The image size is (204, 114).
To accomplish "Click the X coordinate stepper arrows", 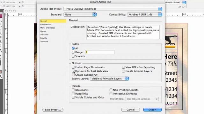I will 4,2.
